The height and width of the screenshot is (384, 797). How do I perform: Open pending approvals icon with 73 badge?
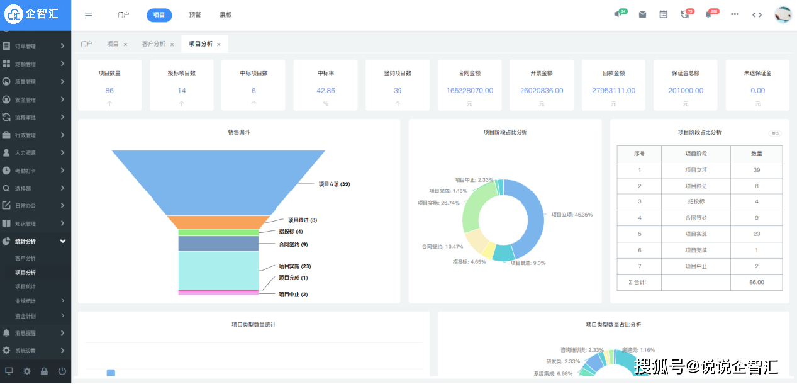tap(684, 14)
